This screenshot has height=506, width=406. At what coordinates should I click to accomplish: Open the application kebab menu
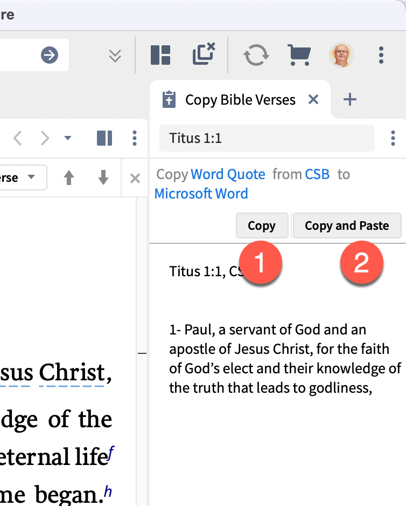pyautogui.click(x=381, y=55)
